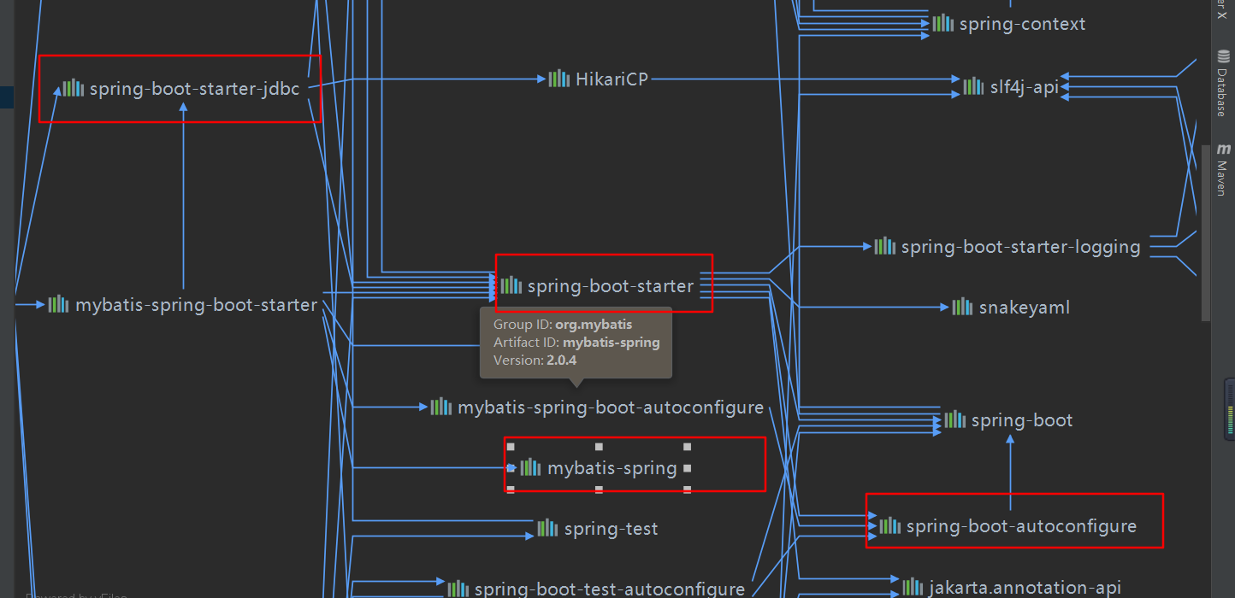
Task: Select the mybatis-spring-boot-starter label
Action: [x=197, y=305]
